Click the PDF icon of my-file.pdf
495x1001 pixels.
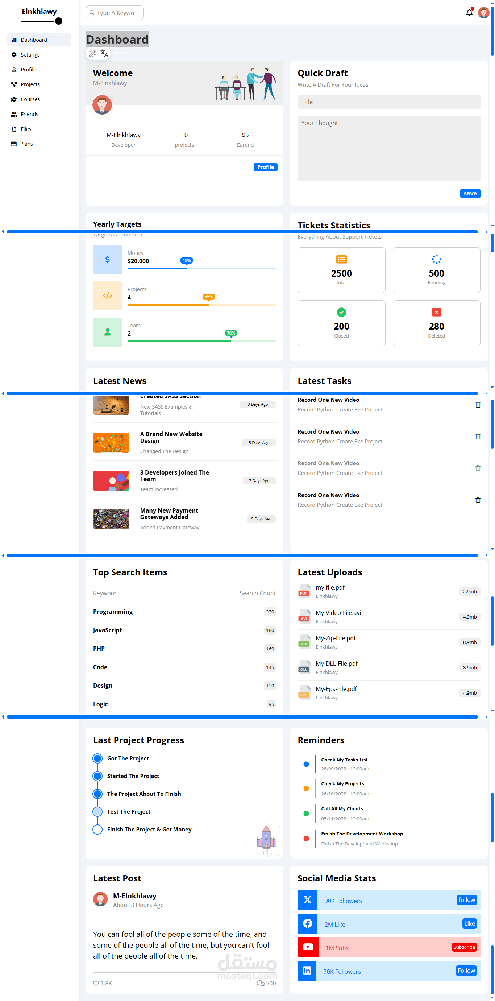(304, 591)
